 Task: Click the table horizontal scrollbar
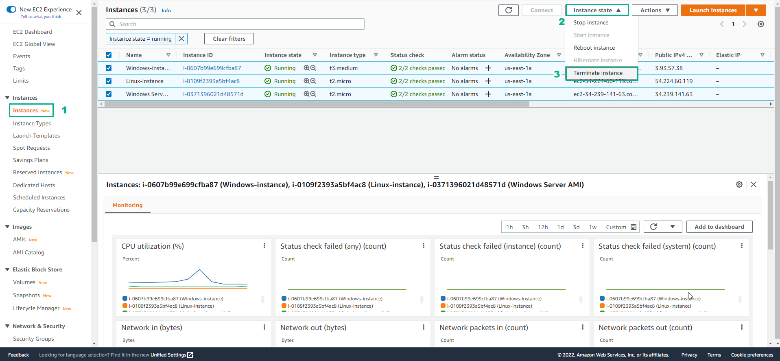(317, 104)
